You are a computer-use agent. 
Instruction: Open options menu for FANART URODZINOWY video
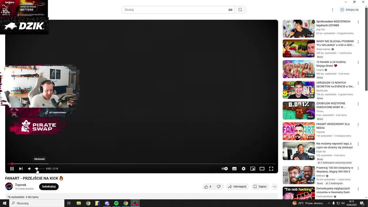[x=358, y=125]
